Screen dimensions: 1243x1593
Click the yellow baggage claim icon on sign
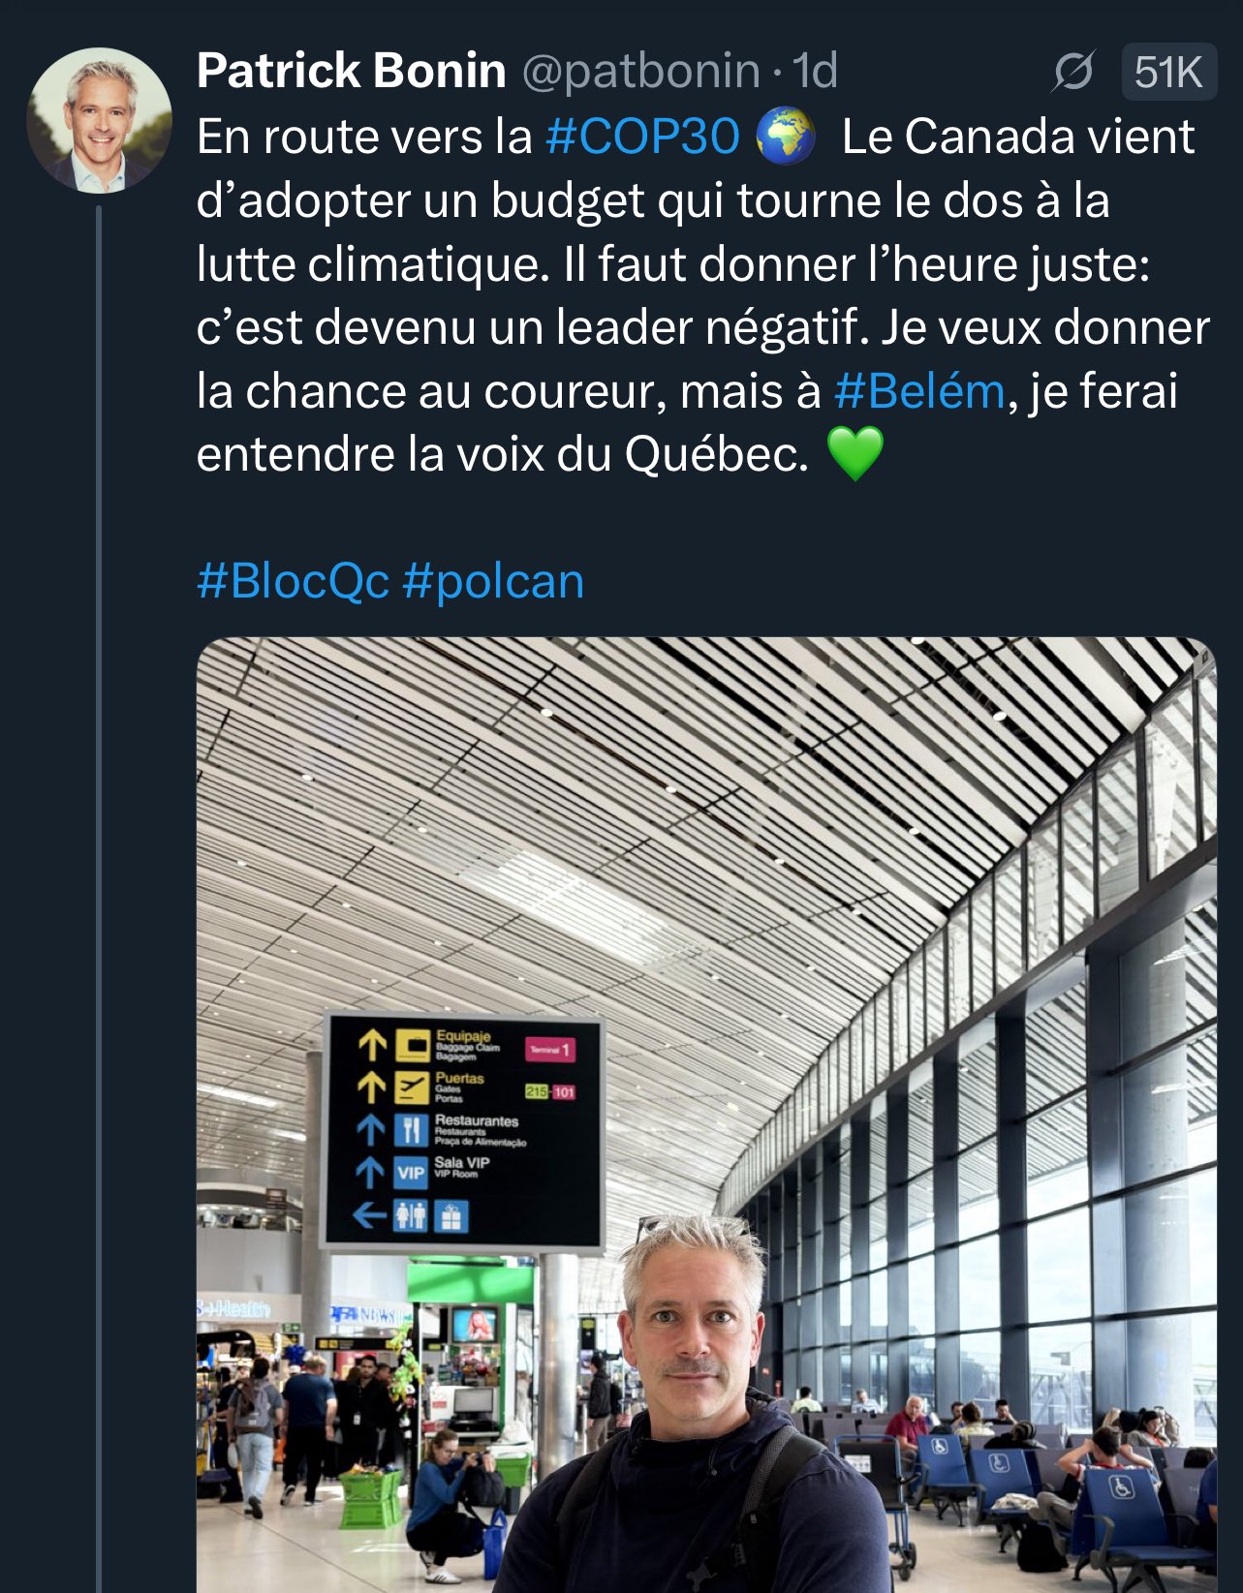tap(412, 1046)
